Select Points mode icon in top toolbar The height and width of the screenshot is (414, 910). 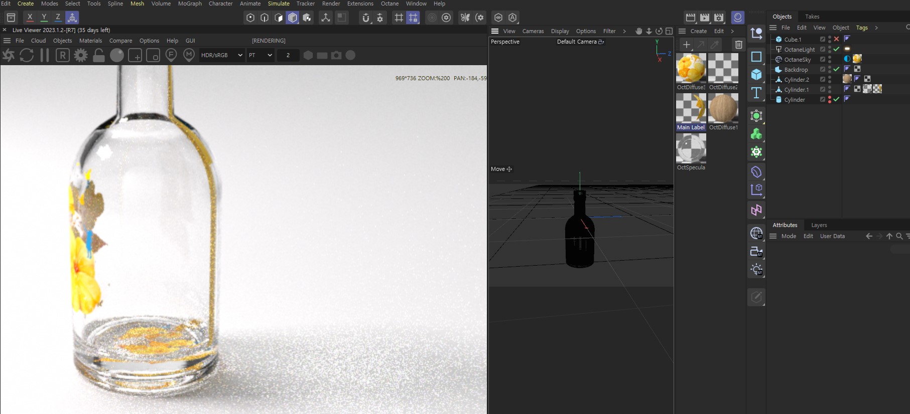pyautogui.click(x=250, y=18)
